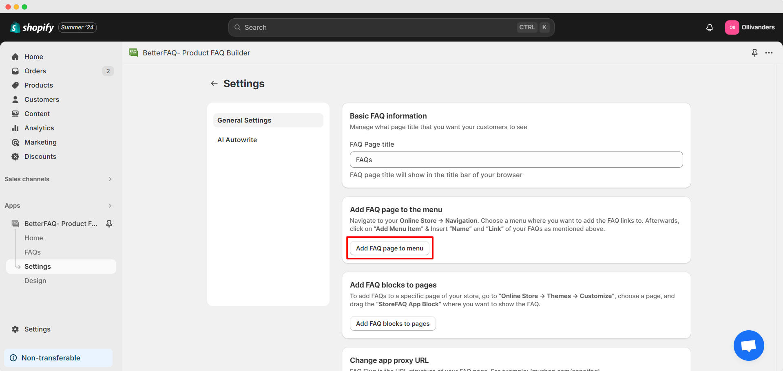
Task: Select Settings under the BetterFAQ app
Action: click(61, 266)
